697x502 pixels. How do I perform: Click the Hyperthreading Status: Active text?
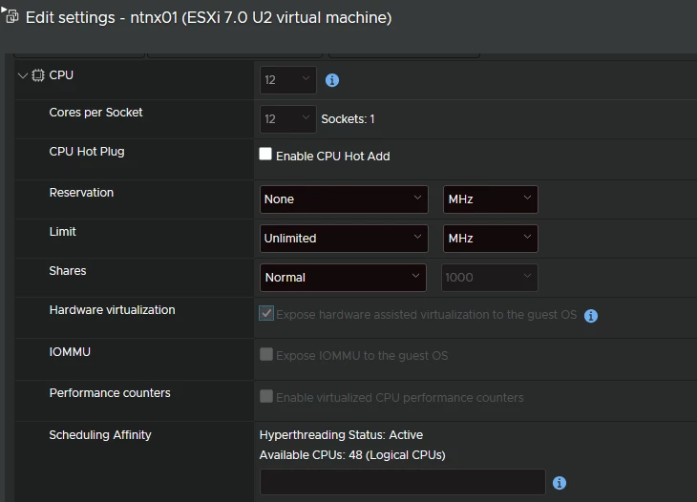pyautogui.click(x=341, y=435)
